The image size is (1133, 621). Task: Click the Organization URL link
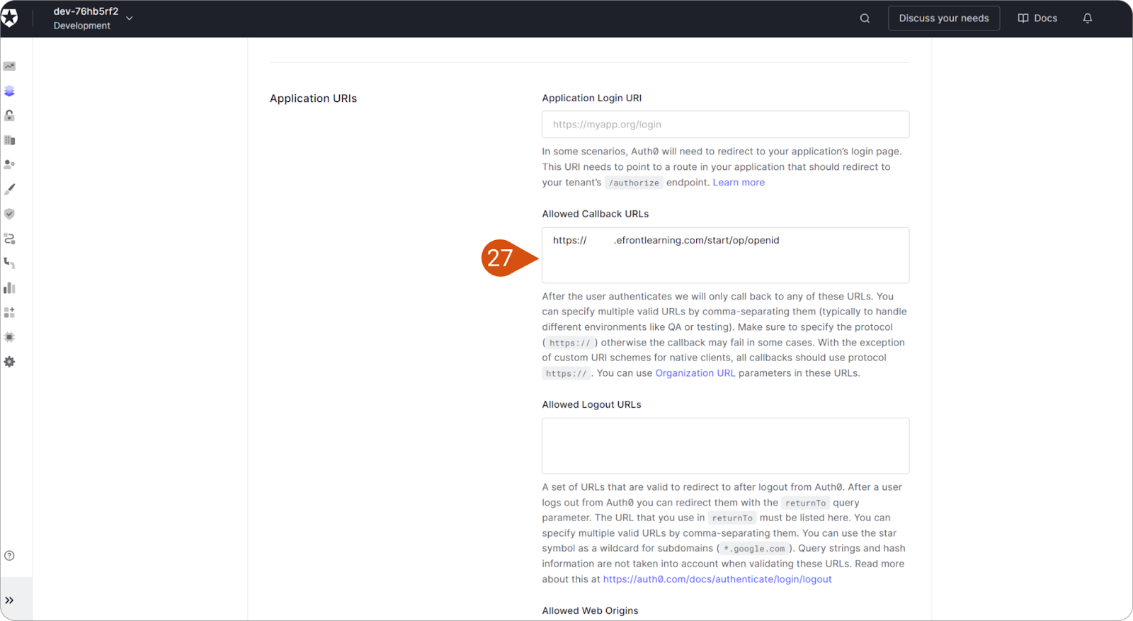(695, 373)
